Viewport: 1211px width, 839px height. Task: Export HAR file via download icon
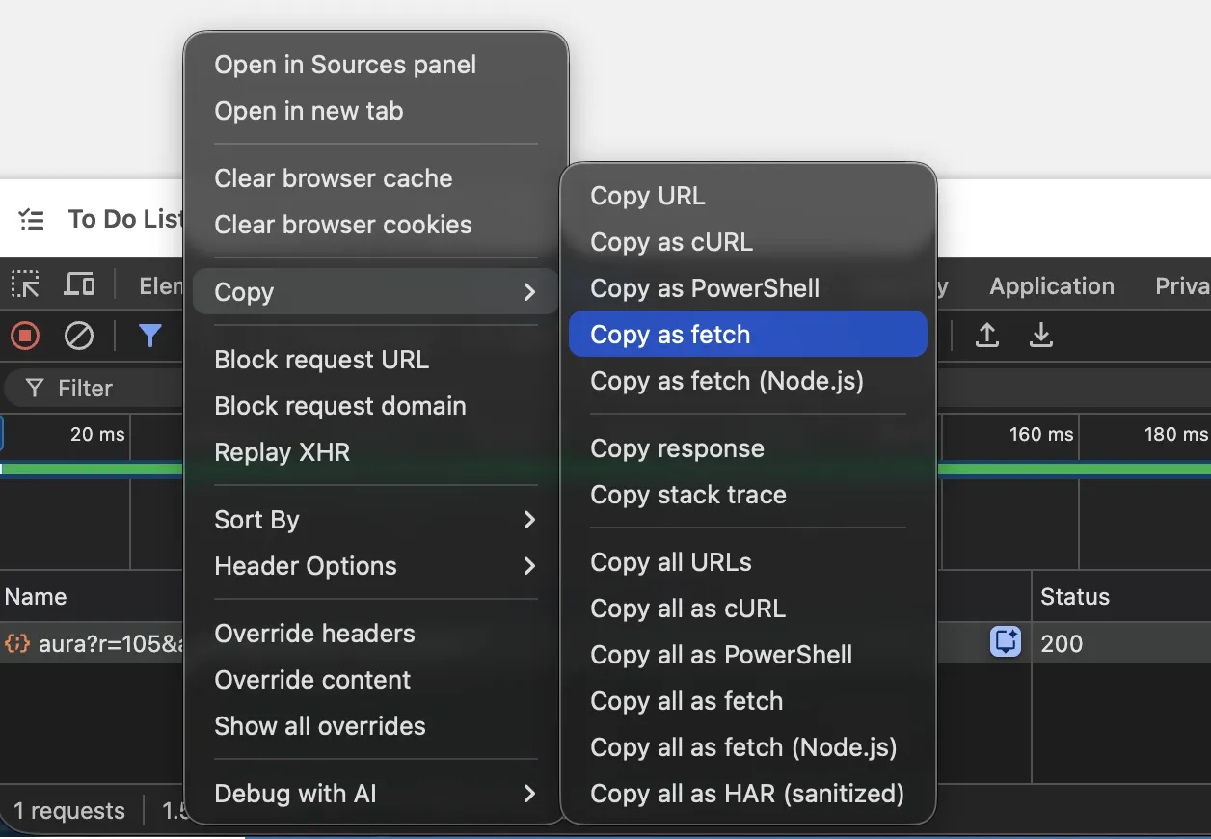tap(1041, 336)
